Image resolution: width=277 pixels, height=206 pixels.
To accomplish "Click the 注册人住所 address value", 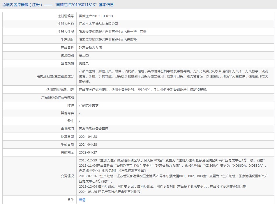I will [x=112, y=32].
